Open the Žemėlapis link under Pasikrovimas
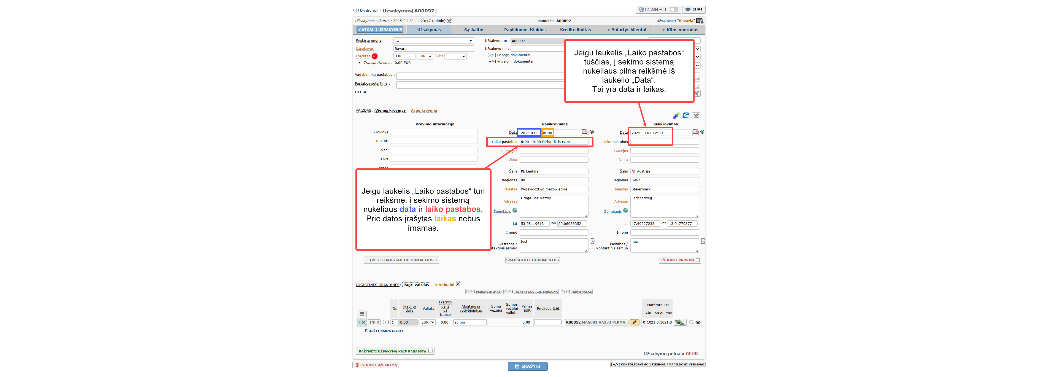 [502, 212]
